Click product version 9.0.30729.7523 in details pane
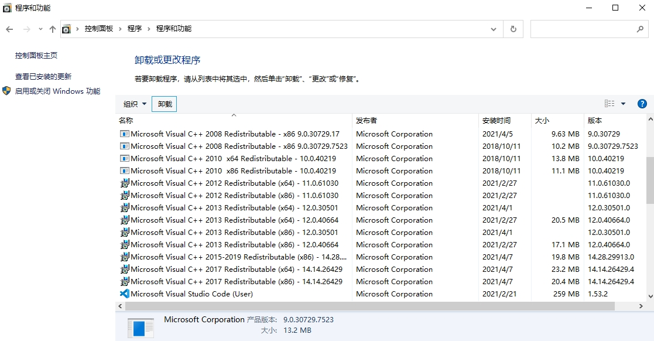 coord(309,320)
